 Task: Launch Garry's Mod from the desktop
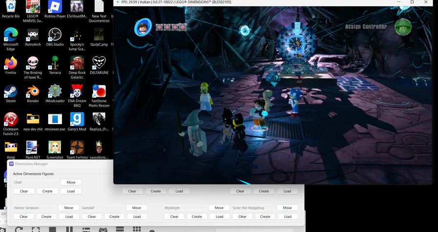pyautogui.click(x=77, y=122)
